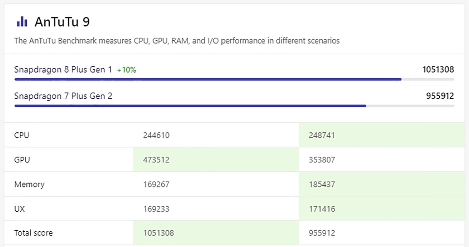
Task: Click the Total score row label
Action: [33, 233]
